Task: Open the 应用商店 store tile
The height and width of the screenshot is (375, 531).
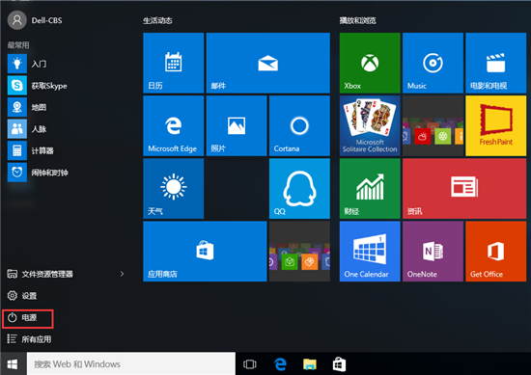Action: pyautogui.click(x=205, y=252)
